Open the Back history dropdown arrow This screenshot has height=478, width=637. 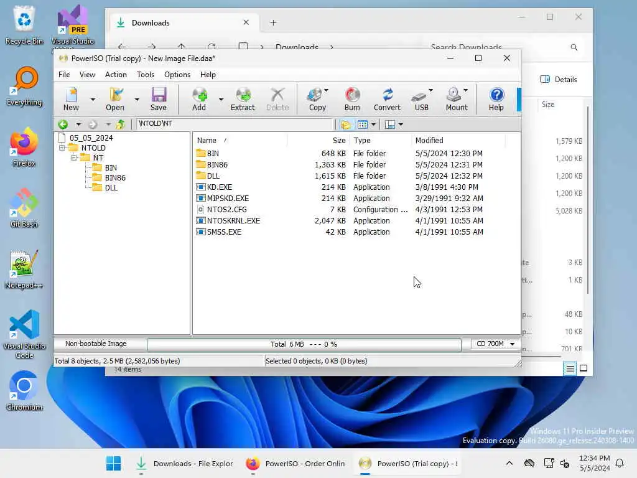click(x=78, y=124)
